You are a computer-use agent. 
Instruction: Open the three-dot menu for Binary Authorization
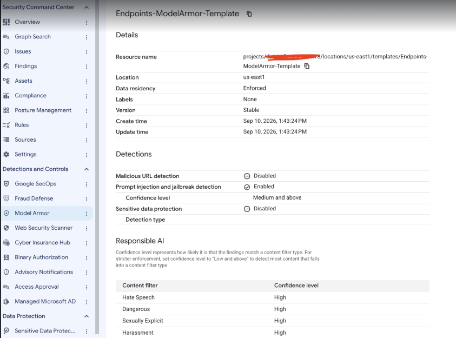pos(87,258)
